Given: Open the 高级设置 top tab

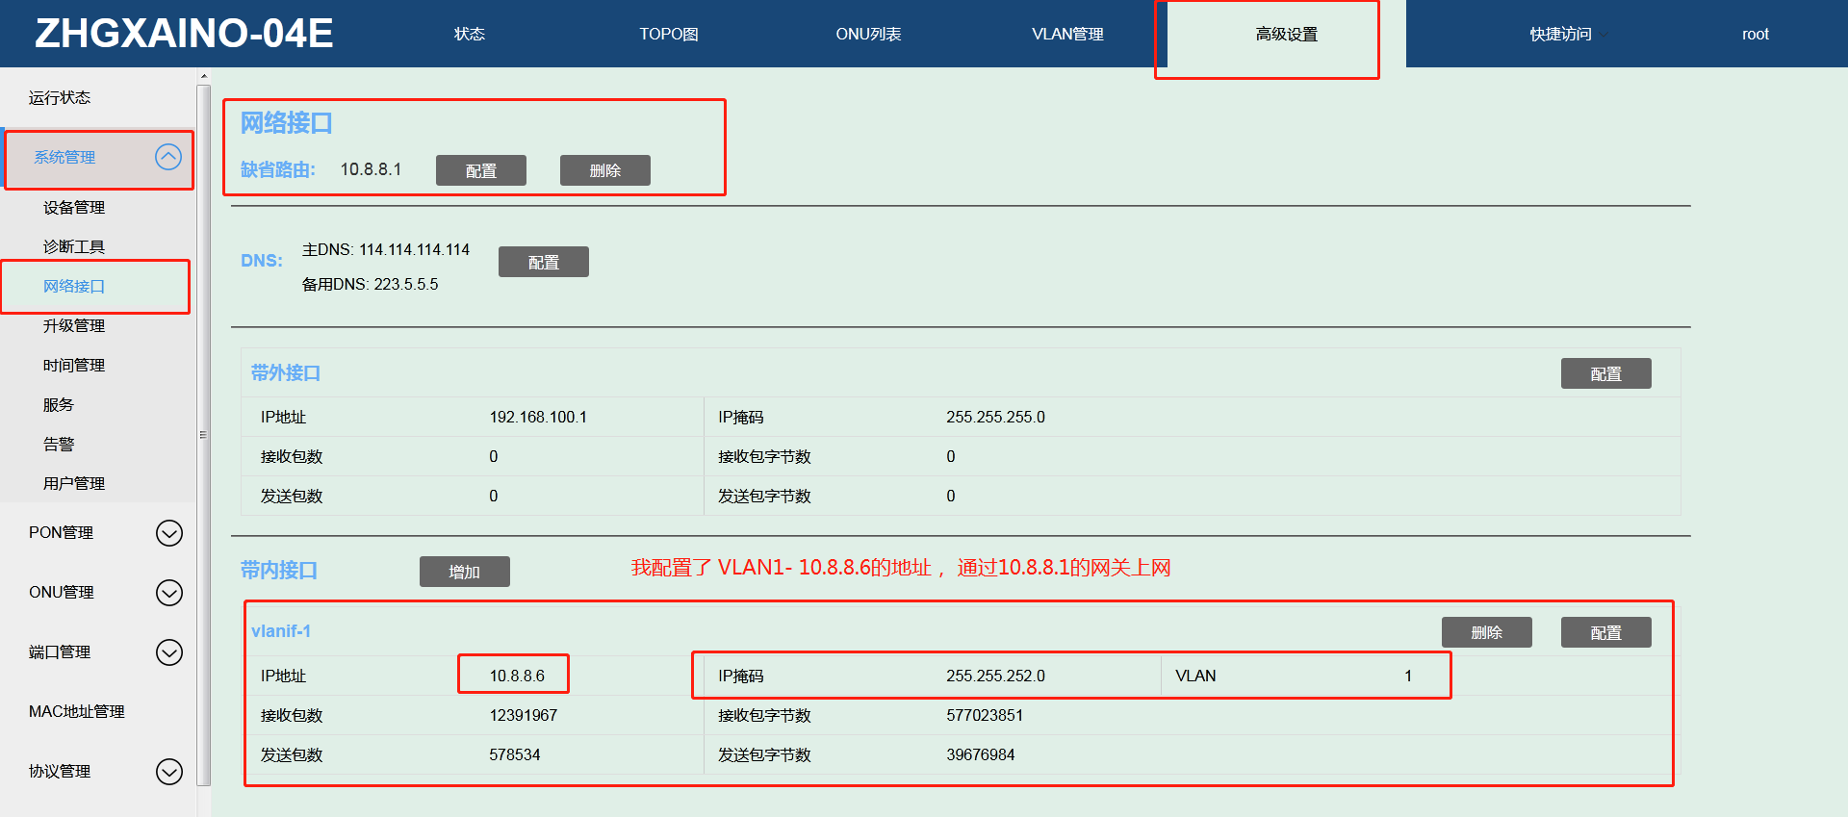Looking at the screenshot, I should (x=1285, y=35).
